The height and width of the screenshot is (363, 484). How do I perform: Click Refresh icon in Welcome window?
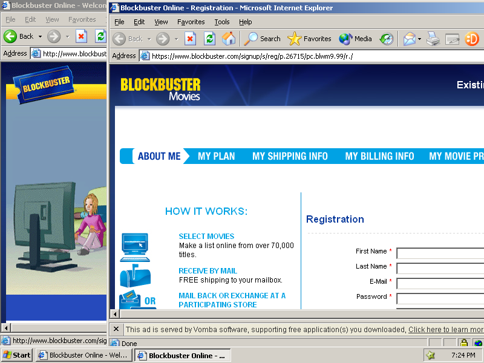[100, 36]
